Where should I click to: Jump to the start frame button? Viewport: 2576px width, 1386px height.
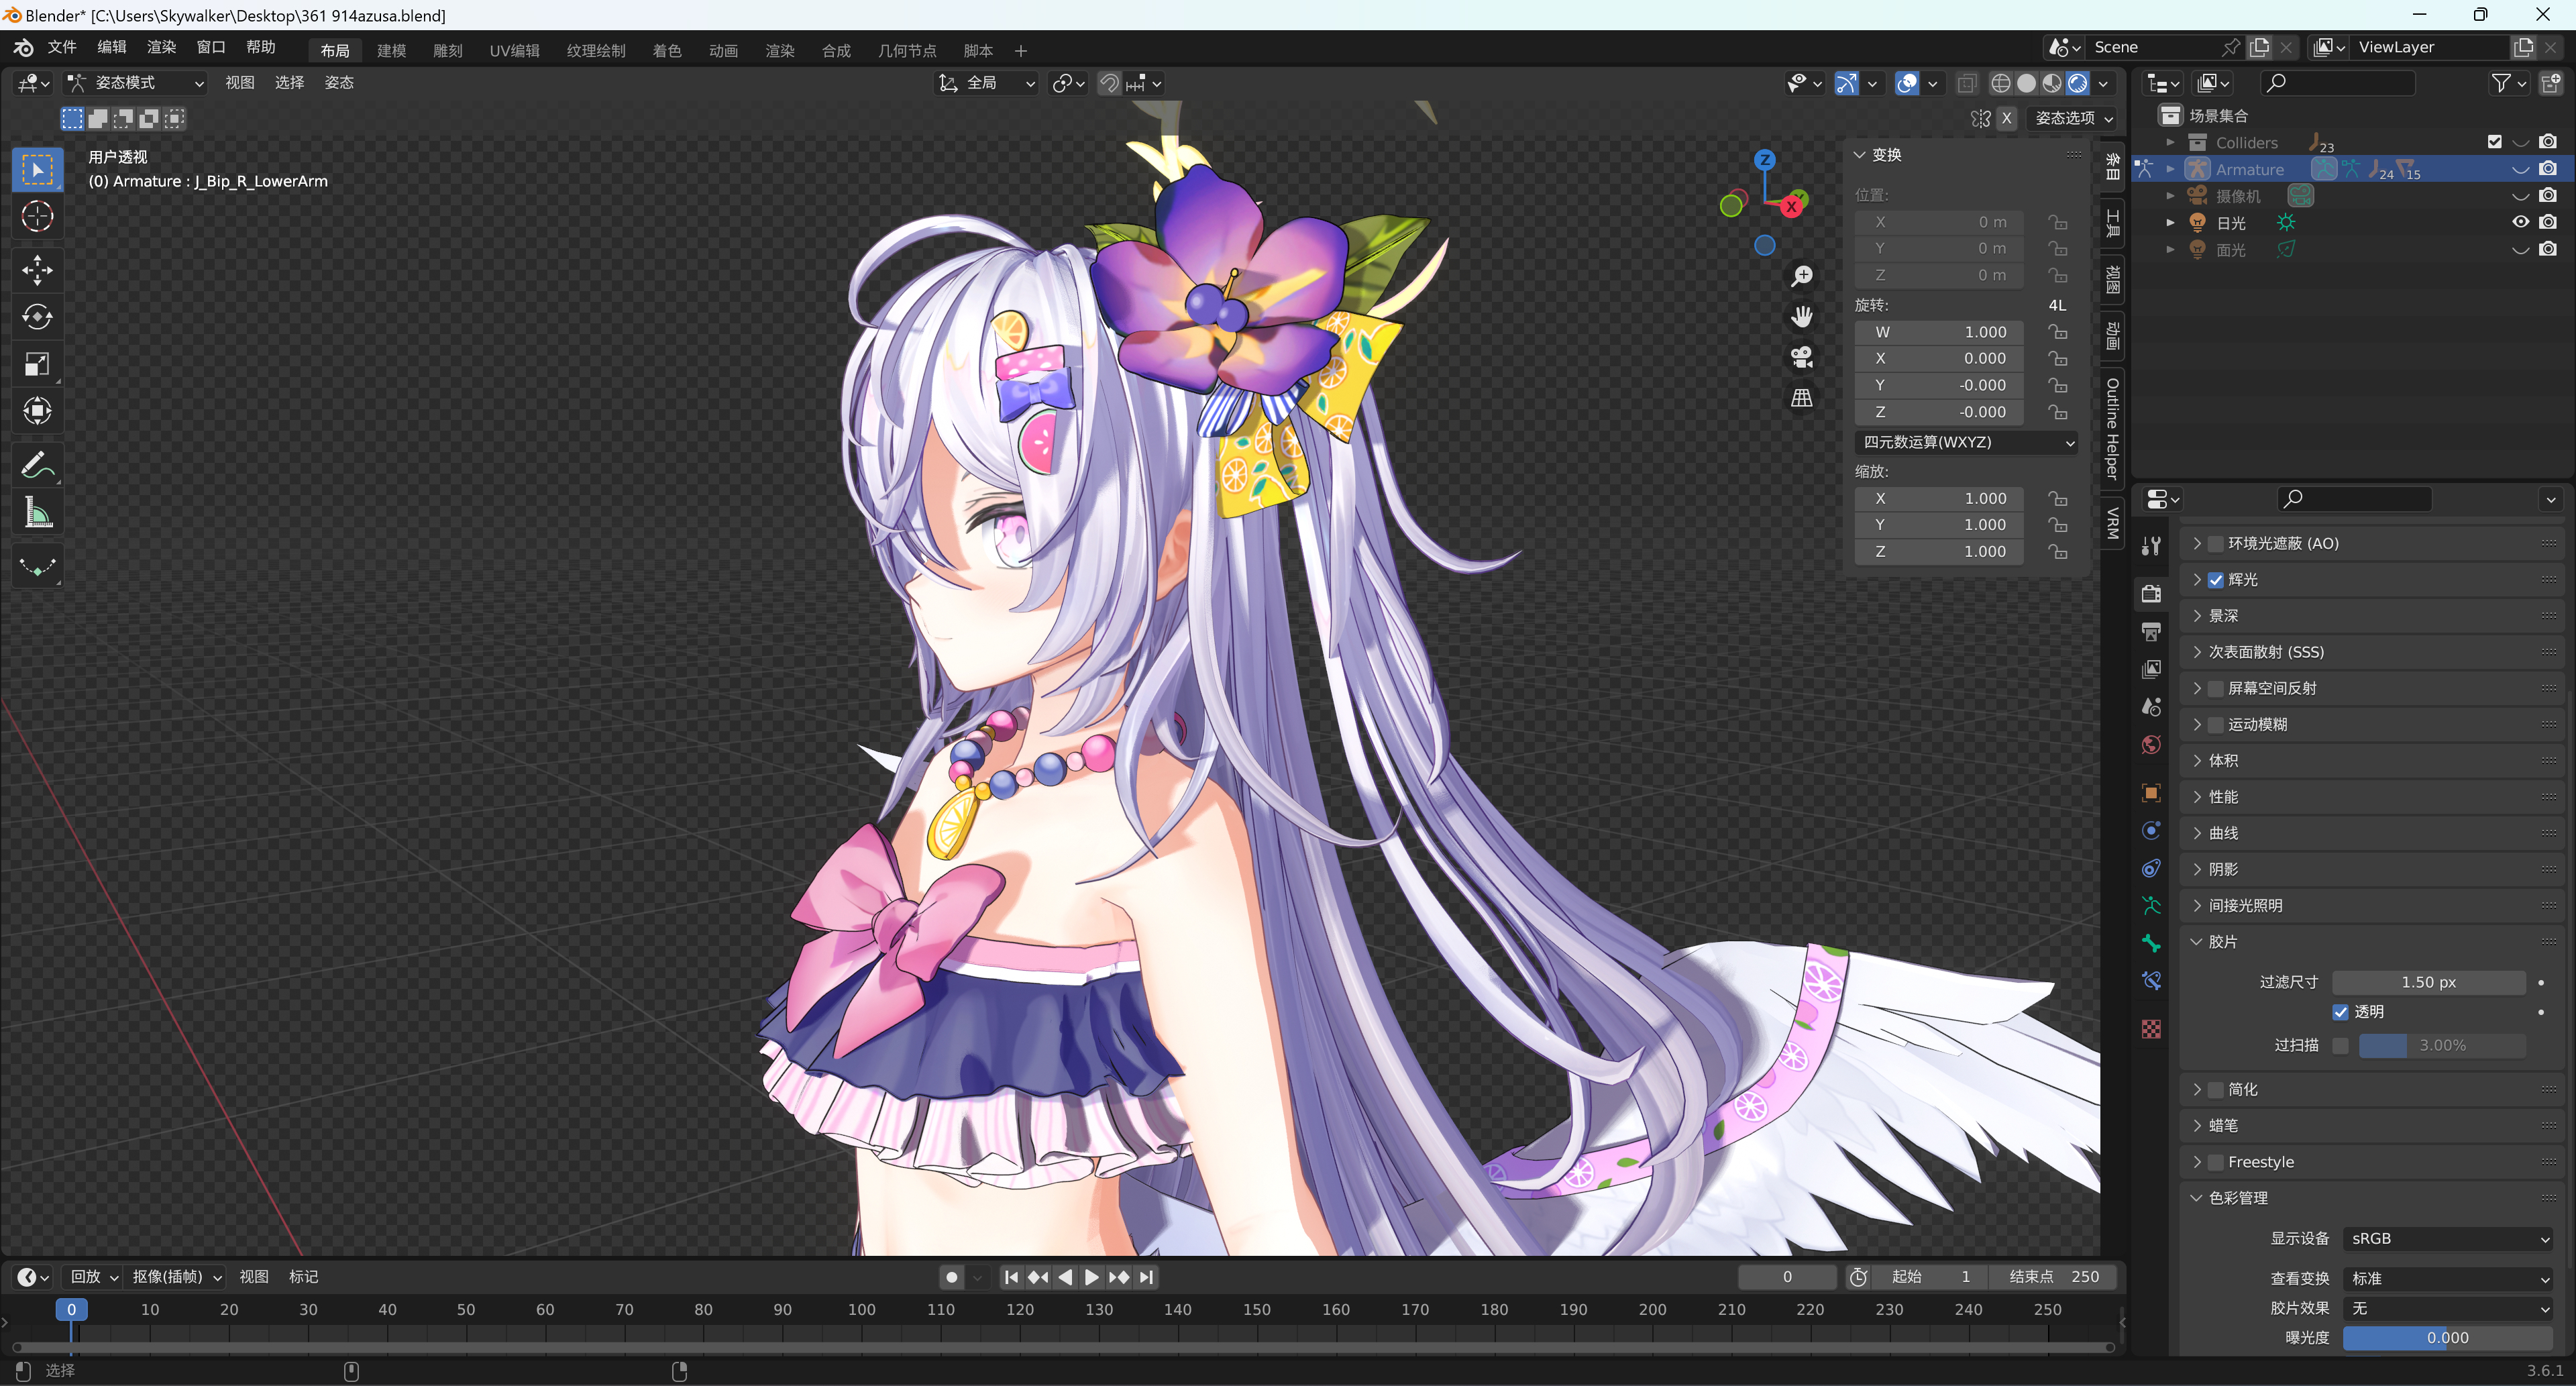(1011, 1277)
